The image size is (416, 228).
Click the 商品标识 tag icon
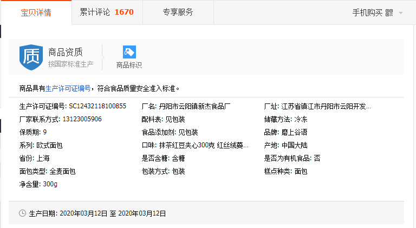tap(129, 52)
